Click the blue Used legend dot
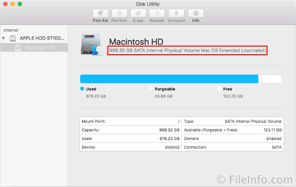Image resolution: width=296 pixels, height=187 pixels. coord(82,89)
